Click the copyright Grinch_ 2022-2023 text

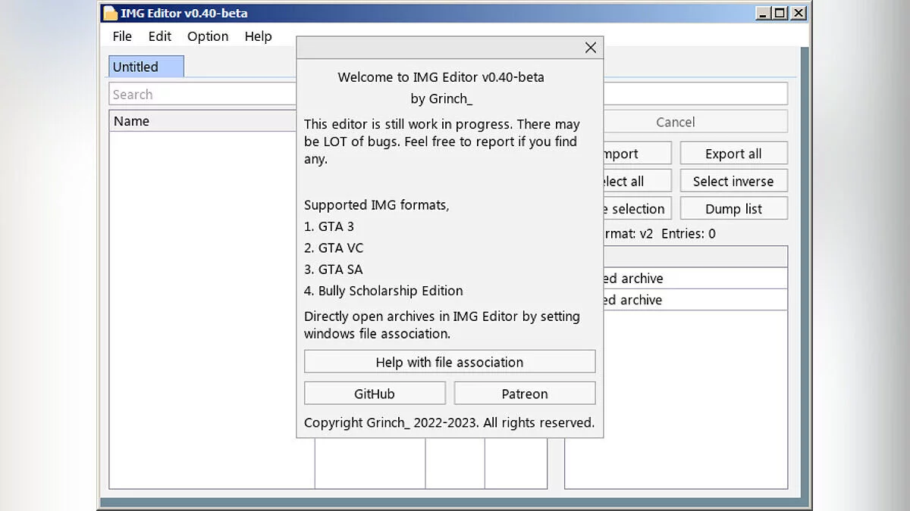pyautogui.click(x=450, y=423)
